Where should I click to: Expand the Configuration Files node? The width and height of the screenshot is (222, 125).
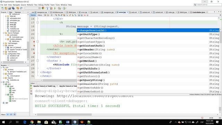pos(4,54)
